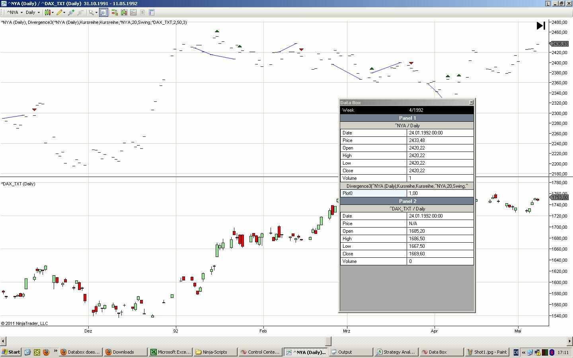
Task: Switch to Strategy Analyzer taskbar button
Action: pyautogui.click(x=396, y=352)
